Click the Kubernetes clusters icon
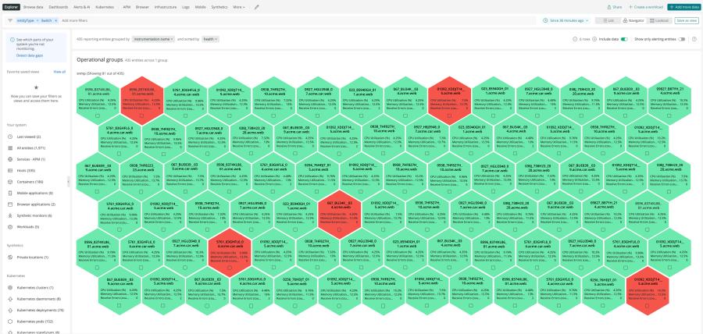 tap(10, 288)
